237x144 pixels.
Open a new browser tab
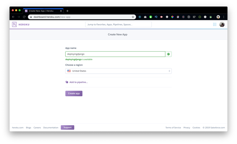click(68, 11)
